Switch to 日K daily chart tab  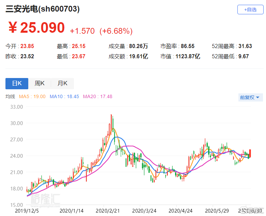[17, 83]
